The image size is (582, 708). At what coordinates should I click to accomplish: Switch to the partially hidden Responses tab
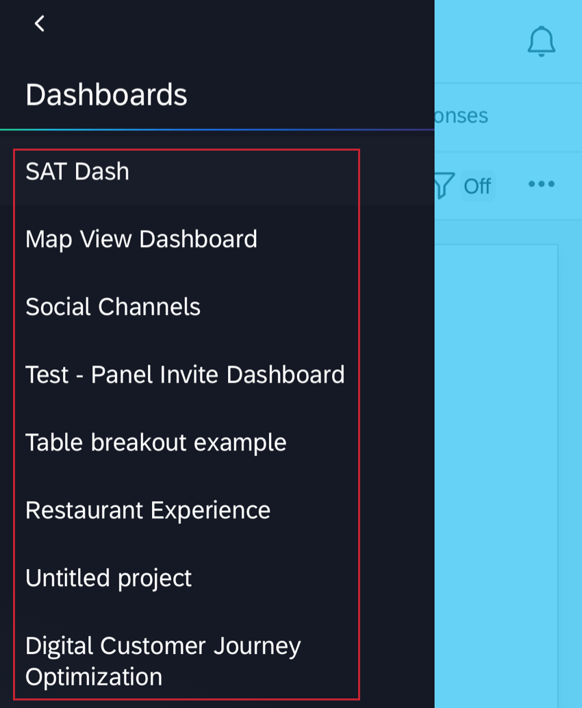461,116
